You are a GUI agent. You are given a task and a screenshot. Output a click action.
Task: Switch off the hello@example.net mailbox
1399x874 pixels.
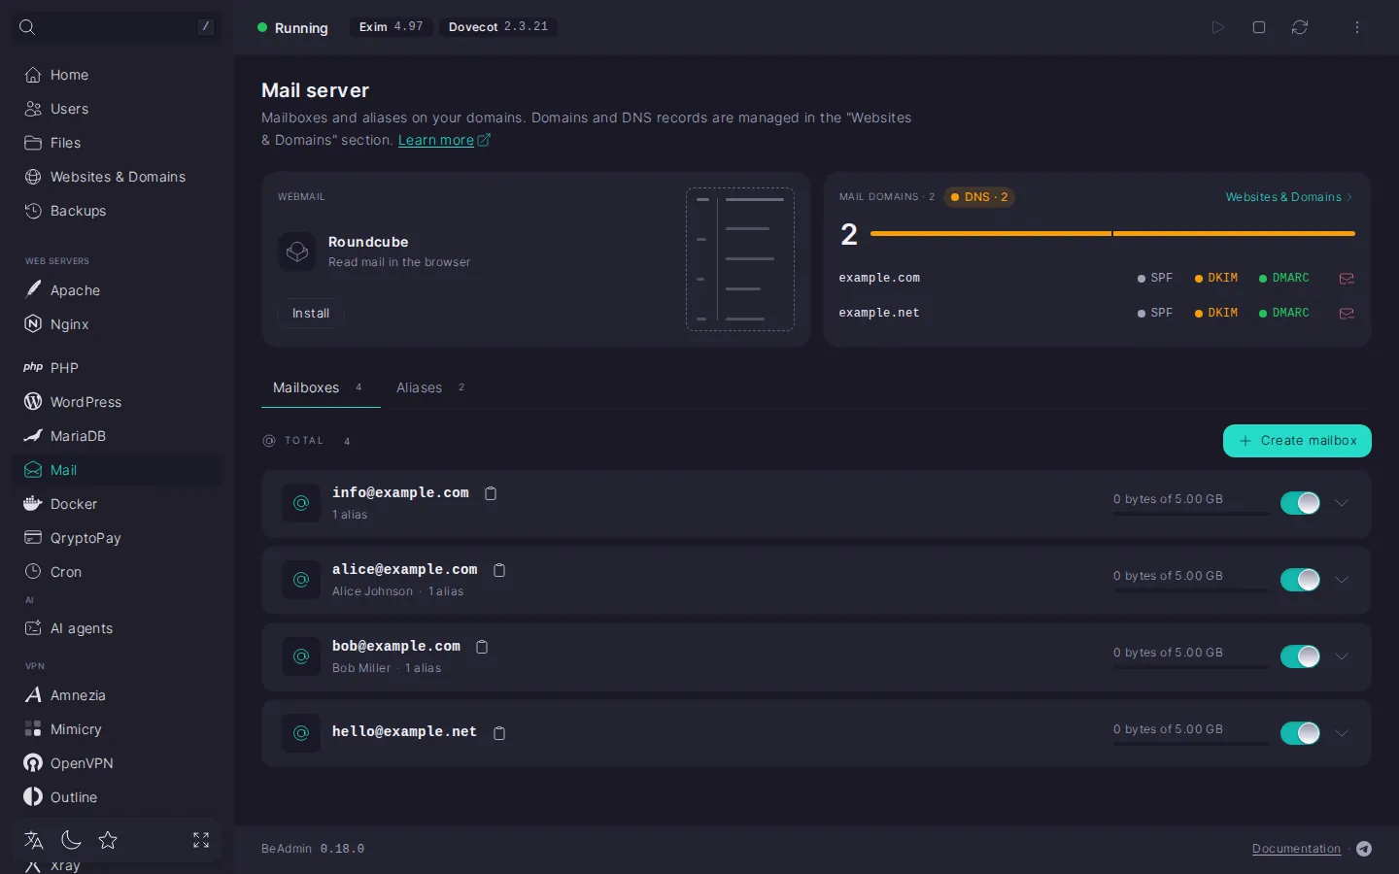tap(1300, 733)
